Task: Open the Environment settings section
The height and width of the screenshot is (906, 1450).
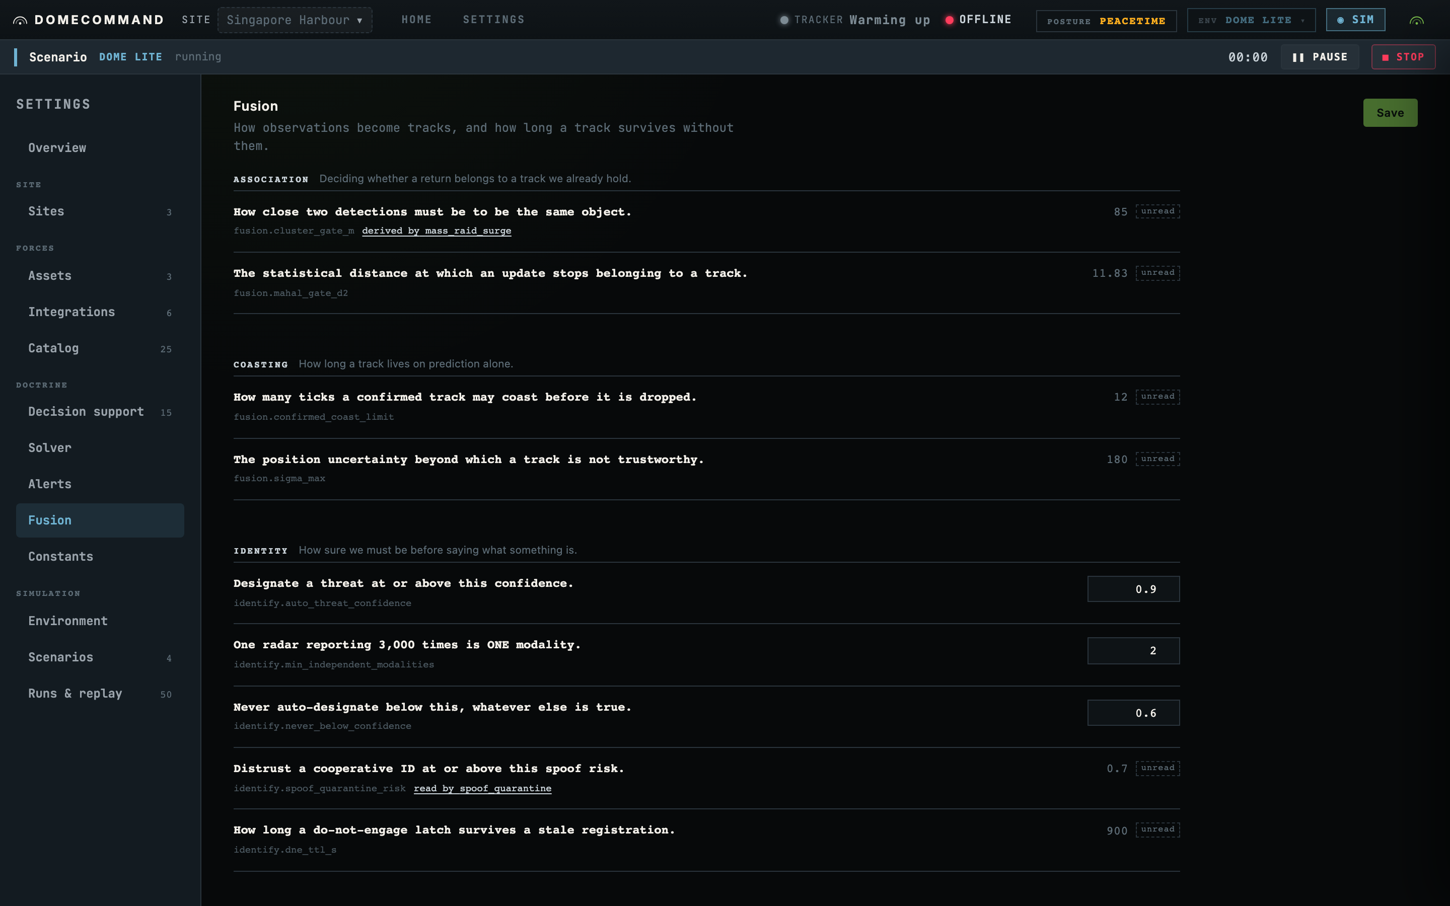Action: 100,621
